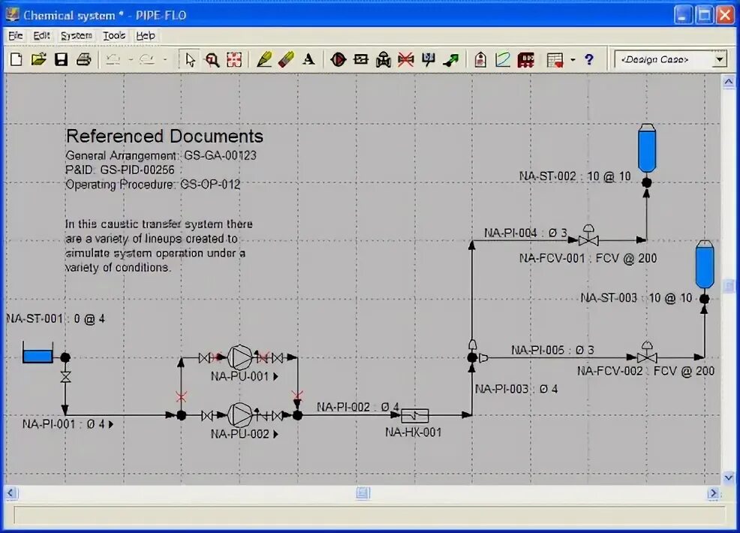Click the Referenced Documents heading text

click(164, 136)
